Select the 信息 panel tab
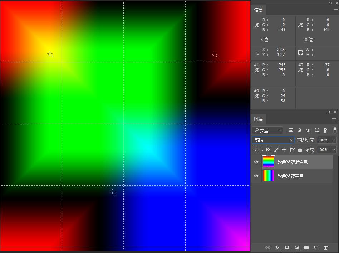339x253 pixels. point(258,10)
